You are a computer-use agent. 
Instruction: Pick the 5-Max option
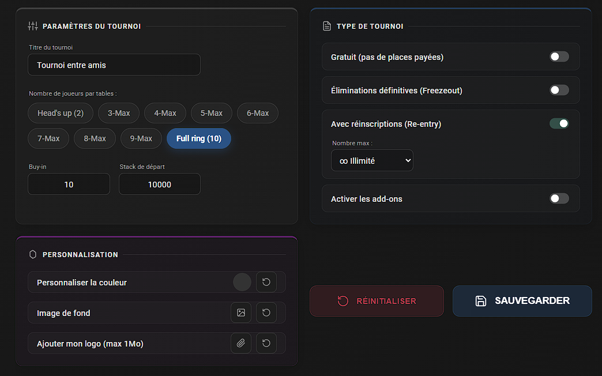212,113
